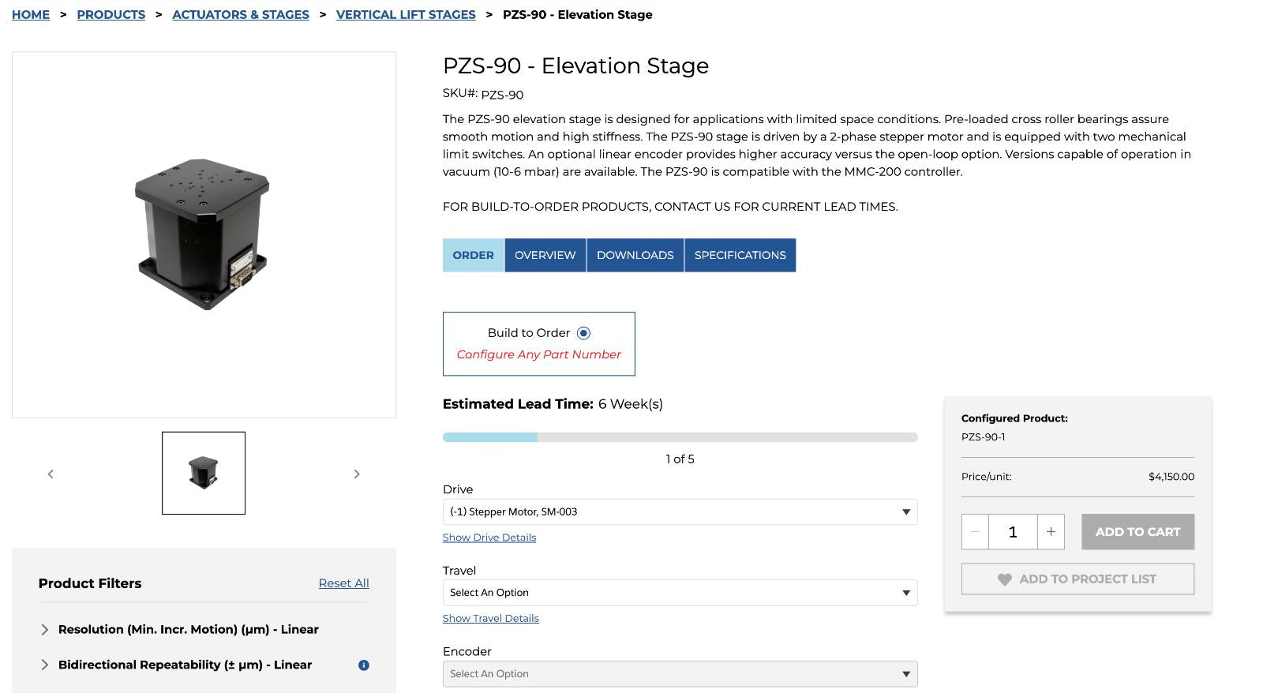
Task: Click the configuration step progress bar
Action: point(680,437)
